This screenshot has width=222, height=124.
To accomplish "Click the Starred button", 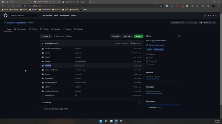I will (x=206, y=23).
